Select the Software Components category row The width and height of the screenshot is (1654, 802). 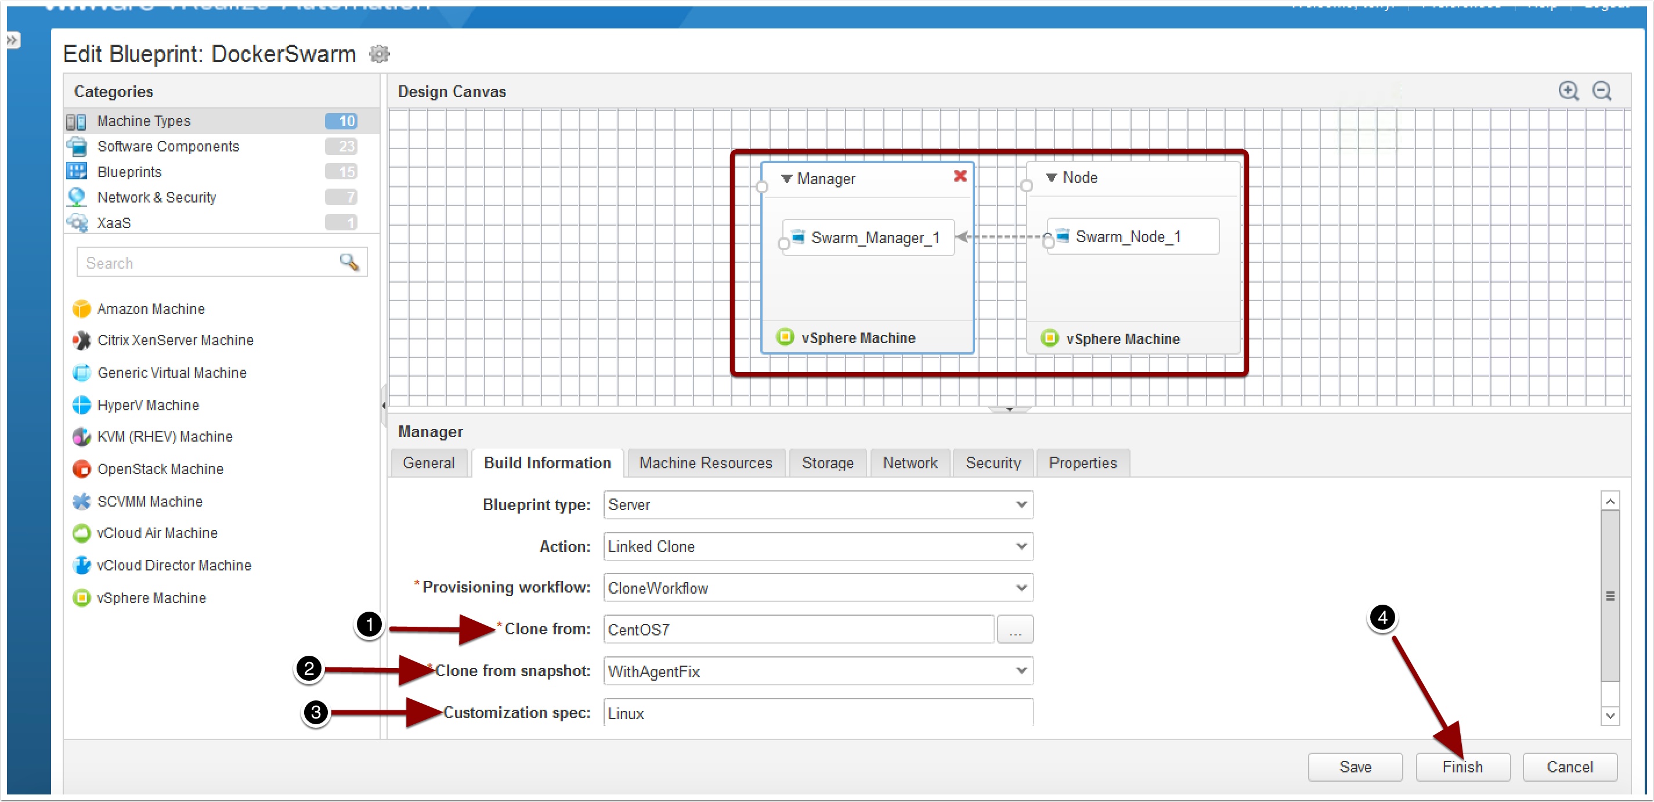(222, 146)
